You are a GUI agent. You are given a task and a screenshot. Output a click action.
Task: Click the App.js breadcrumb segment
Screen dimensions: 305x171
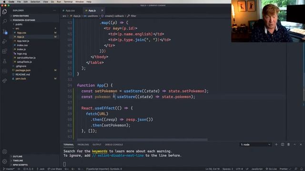click(x=77, y=16)
